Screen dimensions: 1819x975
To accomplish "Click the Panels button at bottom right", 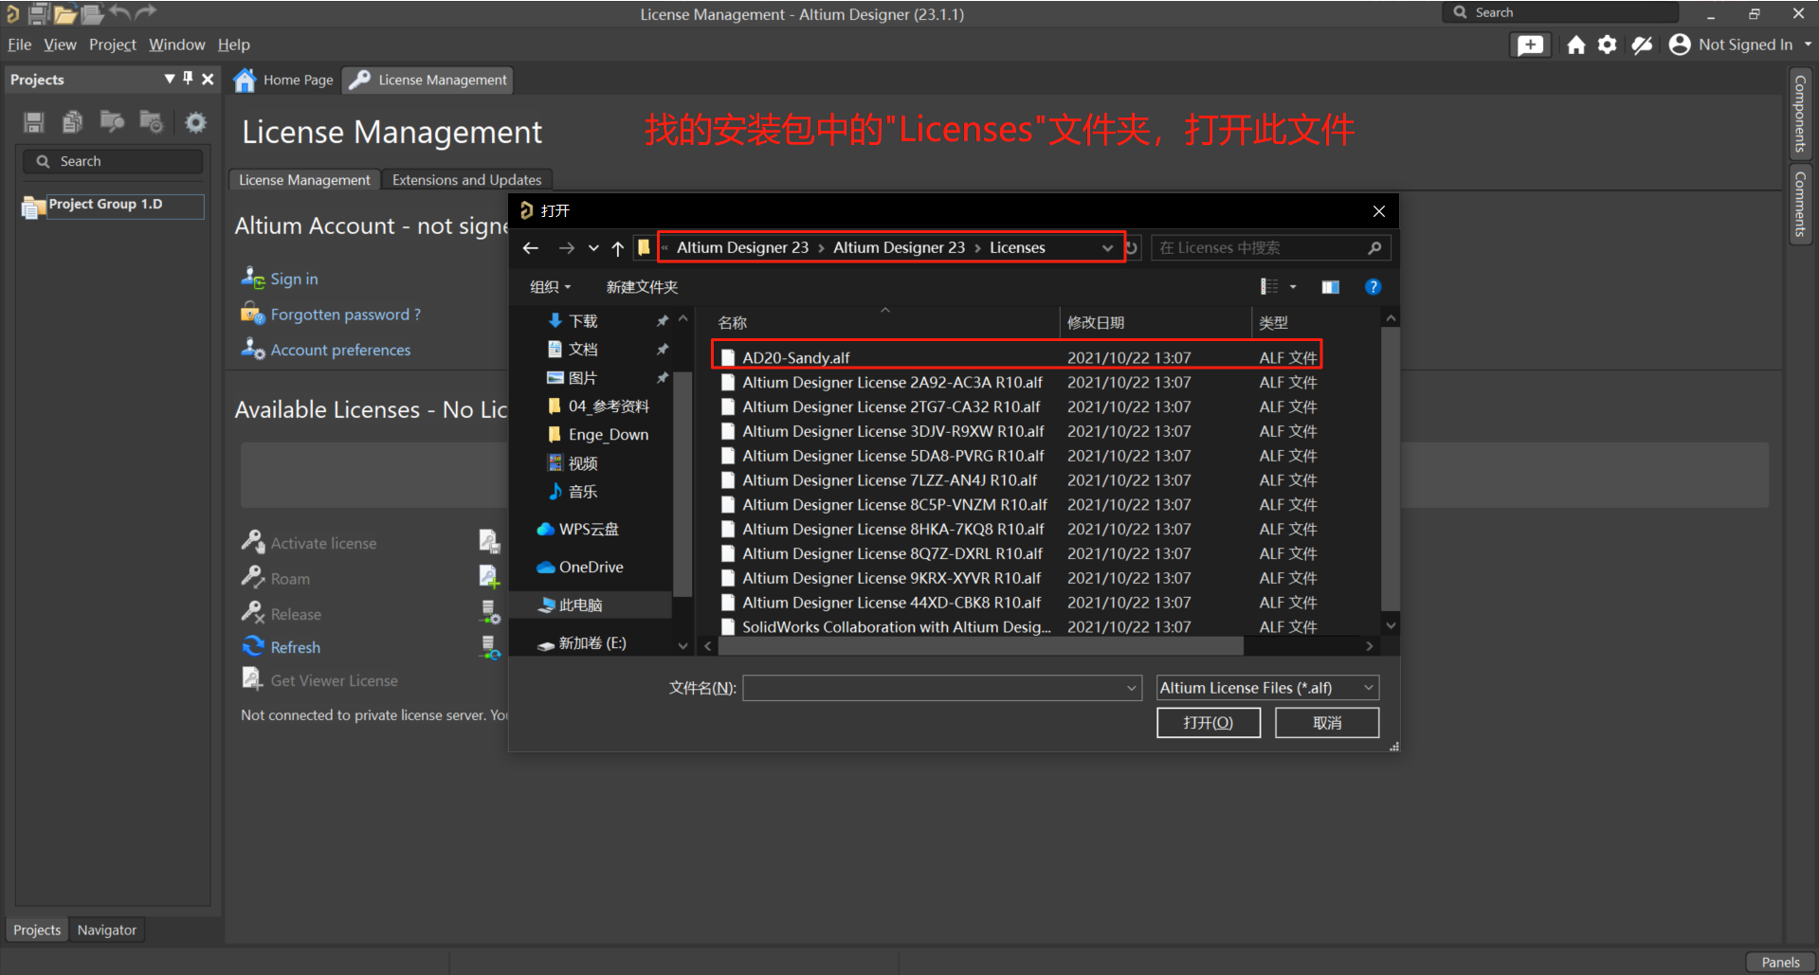I will click(x=1780, y=962).
